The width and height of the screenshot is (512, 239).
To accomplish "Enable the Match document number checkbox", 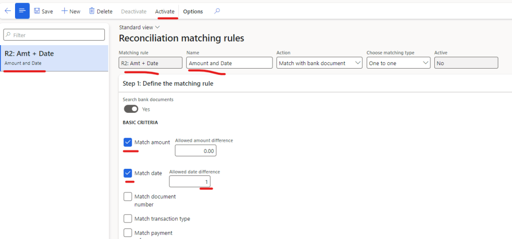I will pyautogui.click(x=128, y=196).
